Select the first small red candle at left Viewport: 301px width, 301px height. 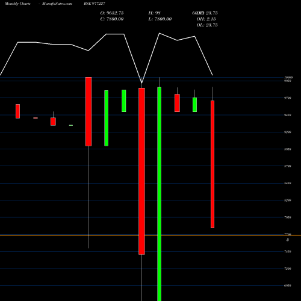tap(18, 111)
